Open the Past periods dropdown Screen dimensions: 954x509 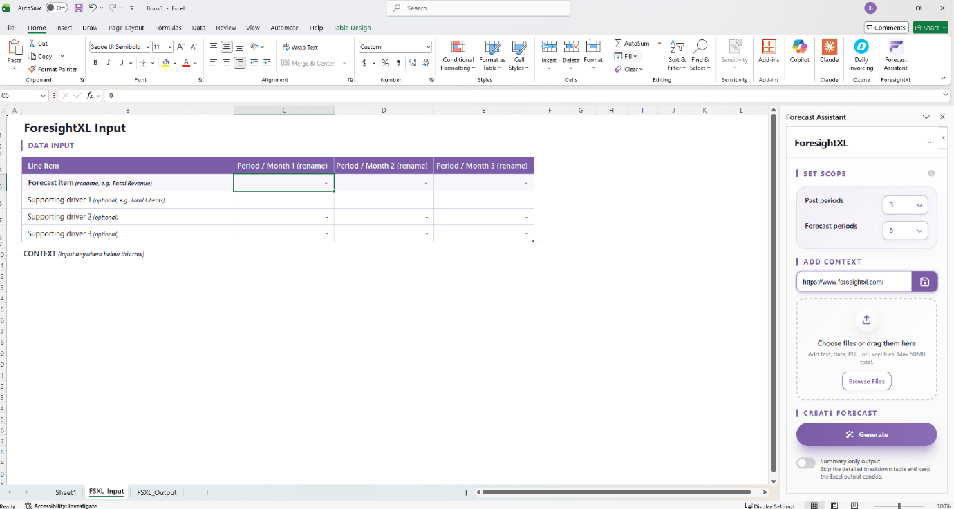[905, 205]
